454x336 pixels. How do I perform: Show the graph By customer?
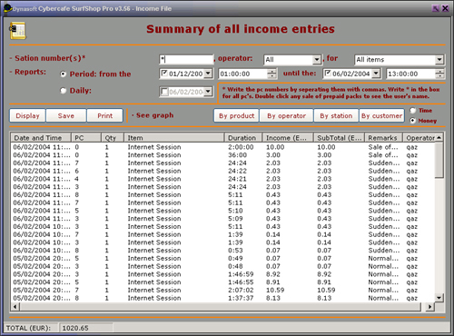(x=381, y=115)
